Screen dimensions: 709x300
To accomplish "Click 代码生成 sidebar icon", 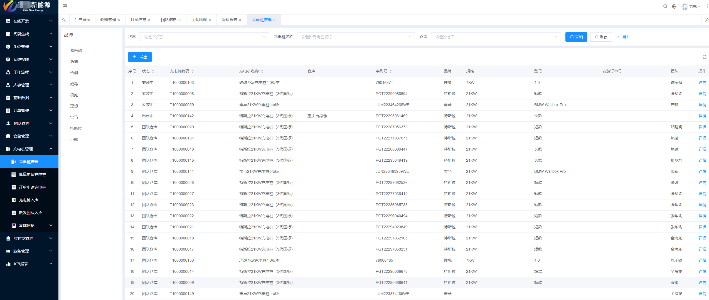I will pyautogui.click(x=8, y=34).
